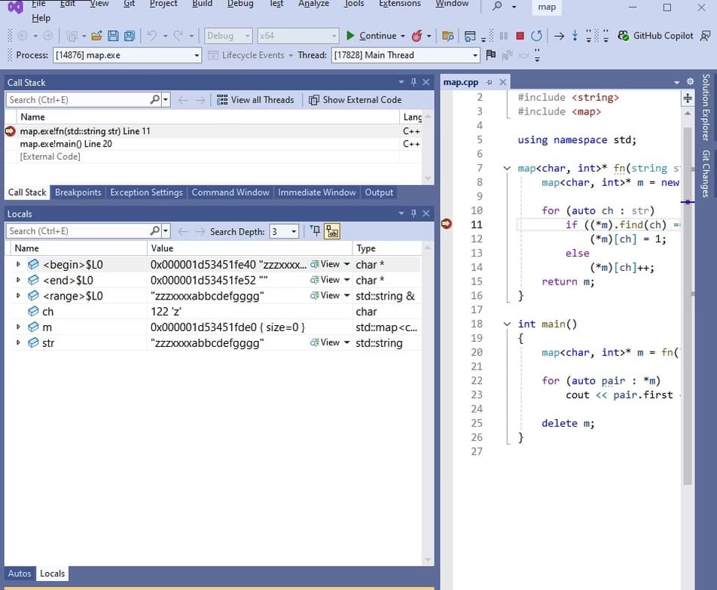Click the Restart debugging icon
The image size is (717, 590).
(x=536, y=35)
